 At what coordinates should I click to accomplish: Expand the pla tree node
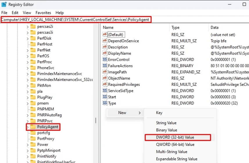(28, 92)
